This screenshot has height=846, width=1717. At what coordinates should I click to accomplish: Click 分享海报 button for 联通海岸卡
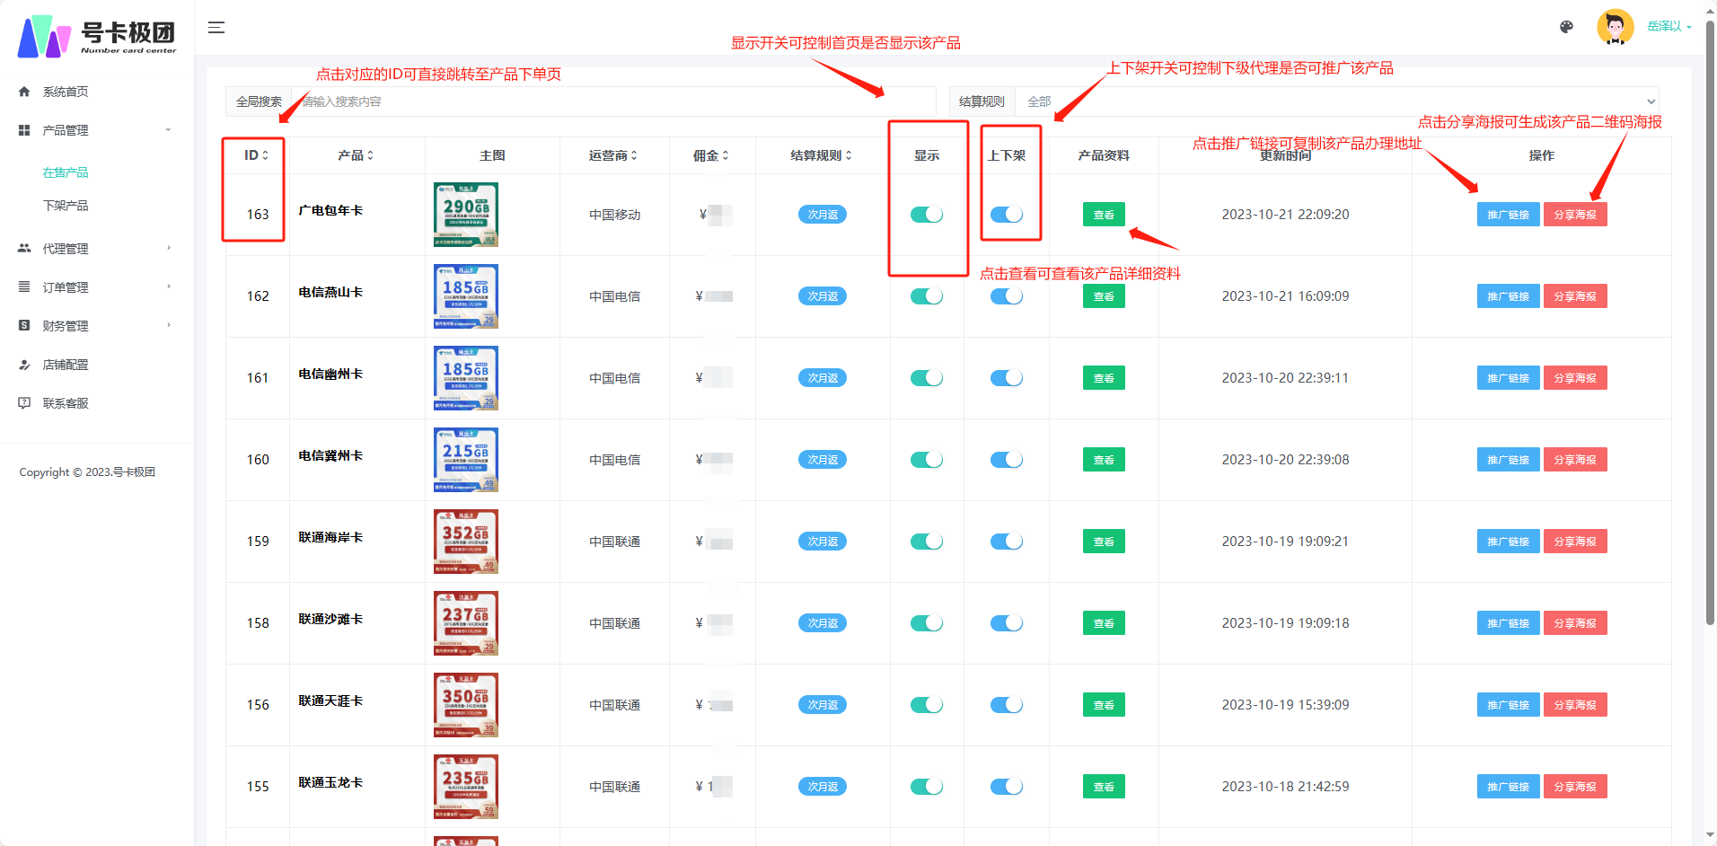[1575, 542]
